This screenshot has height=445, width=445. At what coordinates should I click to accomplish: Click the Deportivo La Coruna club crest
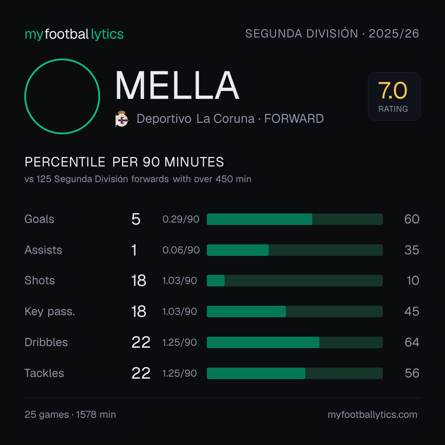(x=122, y=119)
